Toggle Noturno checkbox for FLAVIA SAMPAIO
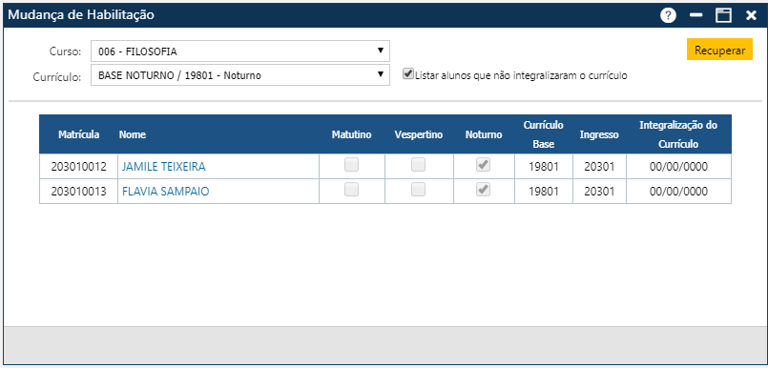 pyautogui.click(x=484, y=190)
